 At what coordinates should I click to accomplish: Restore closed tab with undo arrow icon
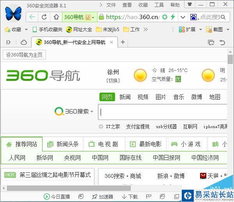coord(222,42)
